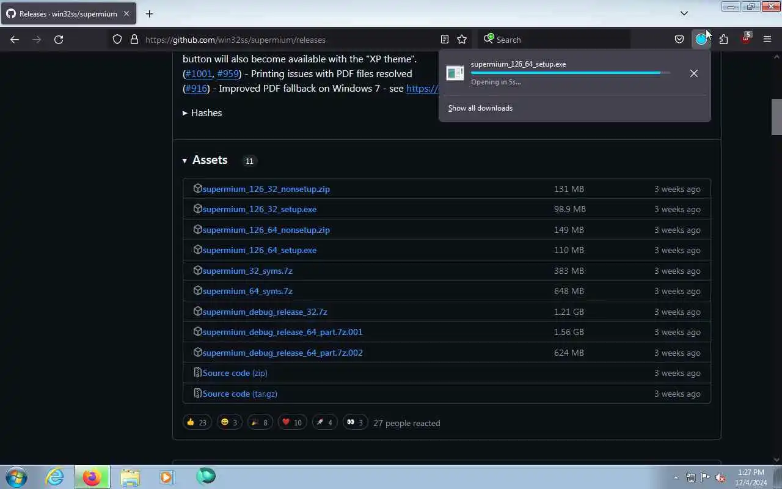Download supermium_126_64_setup.exe asset
This screenshot has height=489, width=782.
260,250
